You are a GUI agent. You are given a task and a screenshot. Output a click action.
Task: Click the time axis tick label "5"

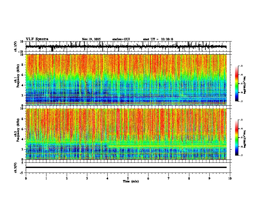pos(128,178)
